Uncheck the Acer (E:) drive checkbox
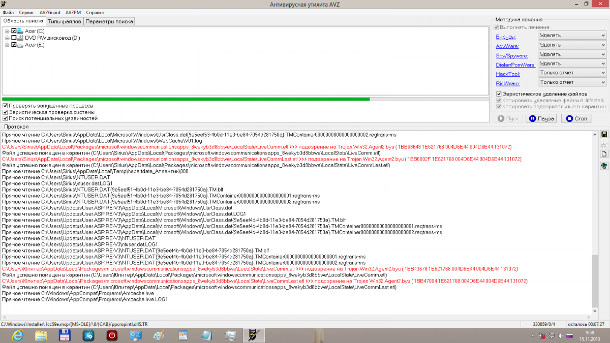This screenshot has height=343, width=610. pyautogui.click(x=14, y=45)
